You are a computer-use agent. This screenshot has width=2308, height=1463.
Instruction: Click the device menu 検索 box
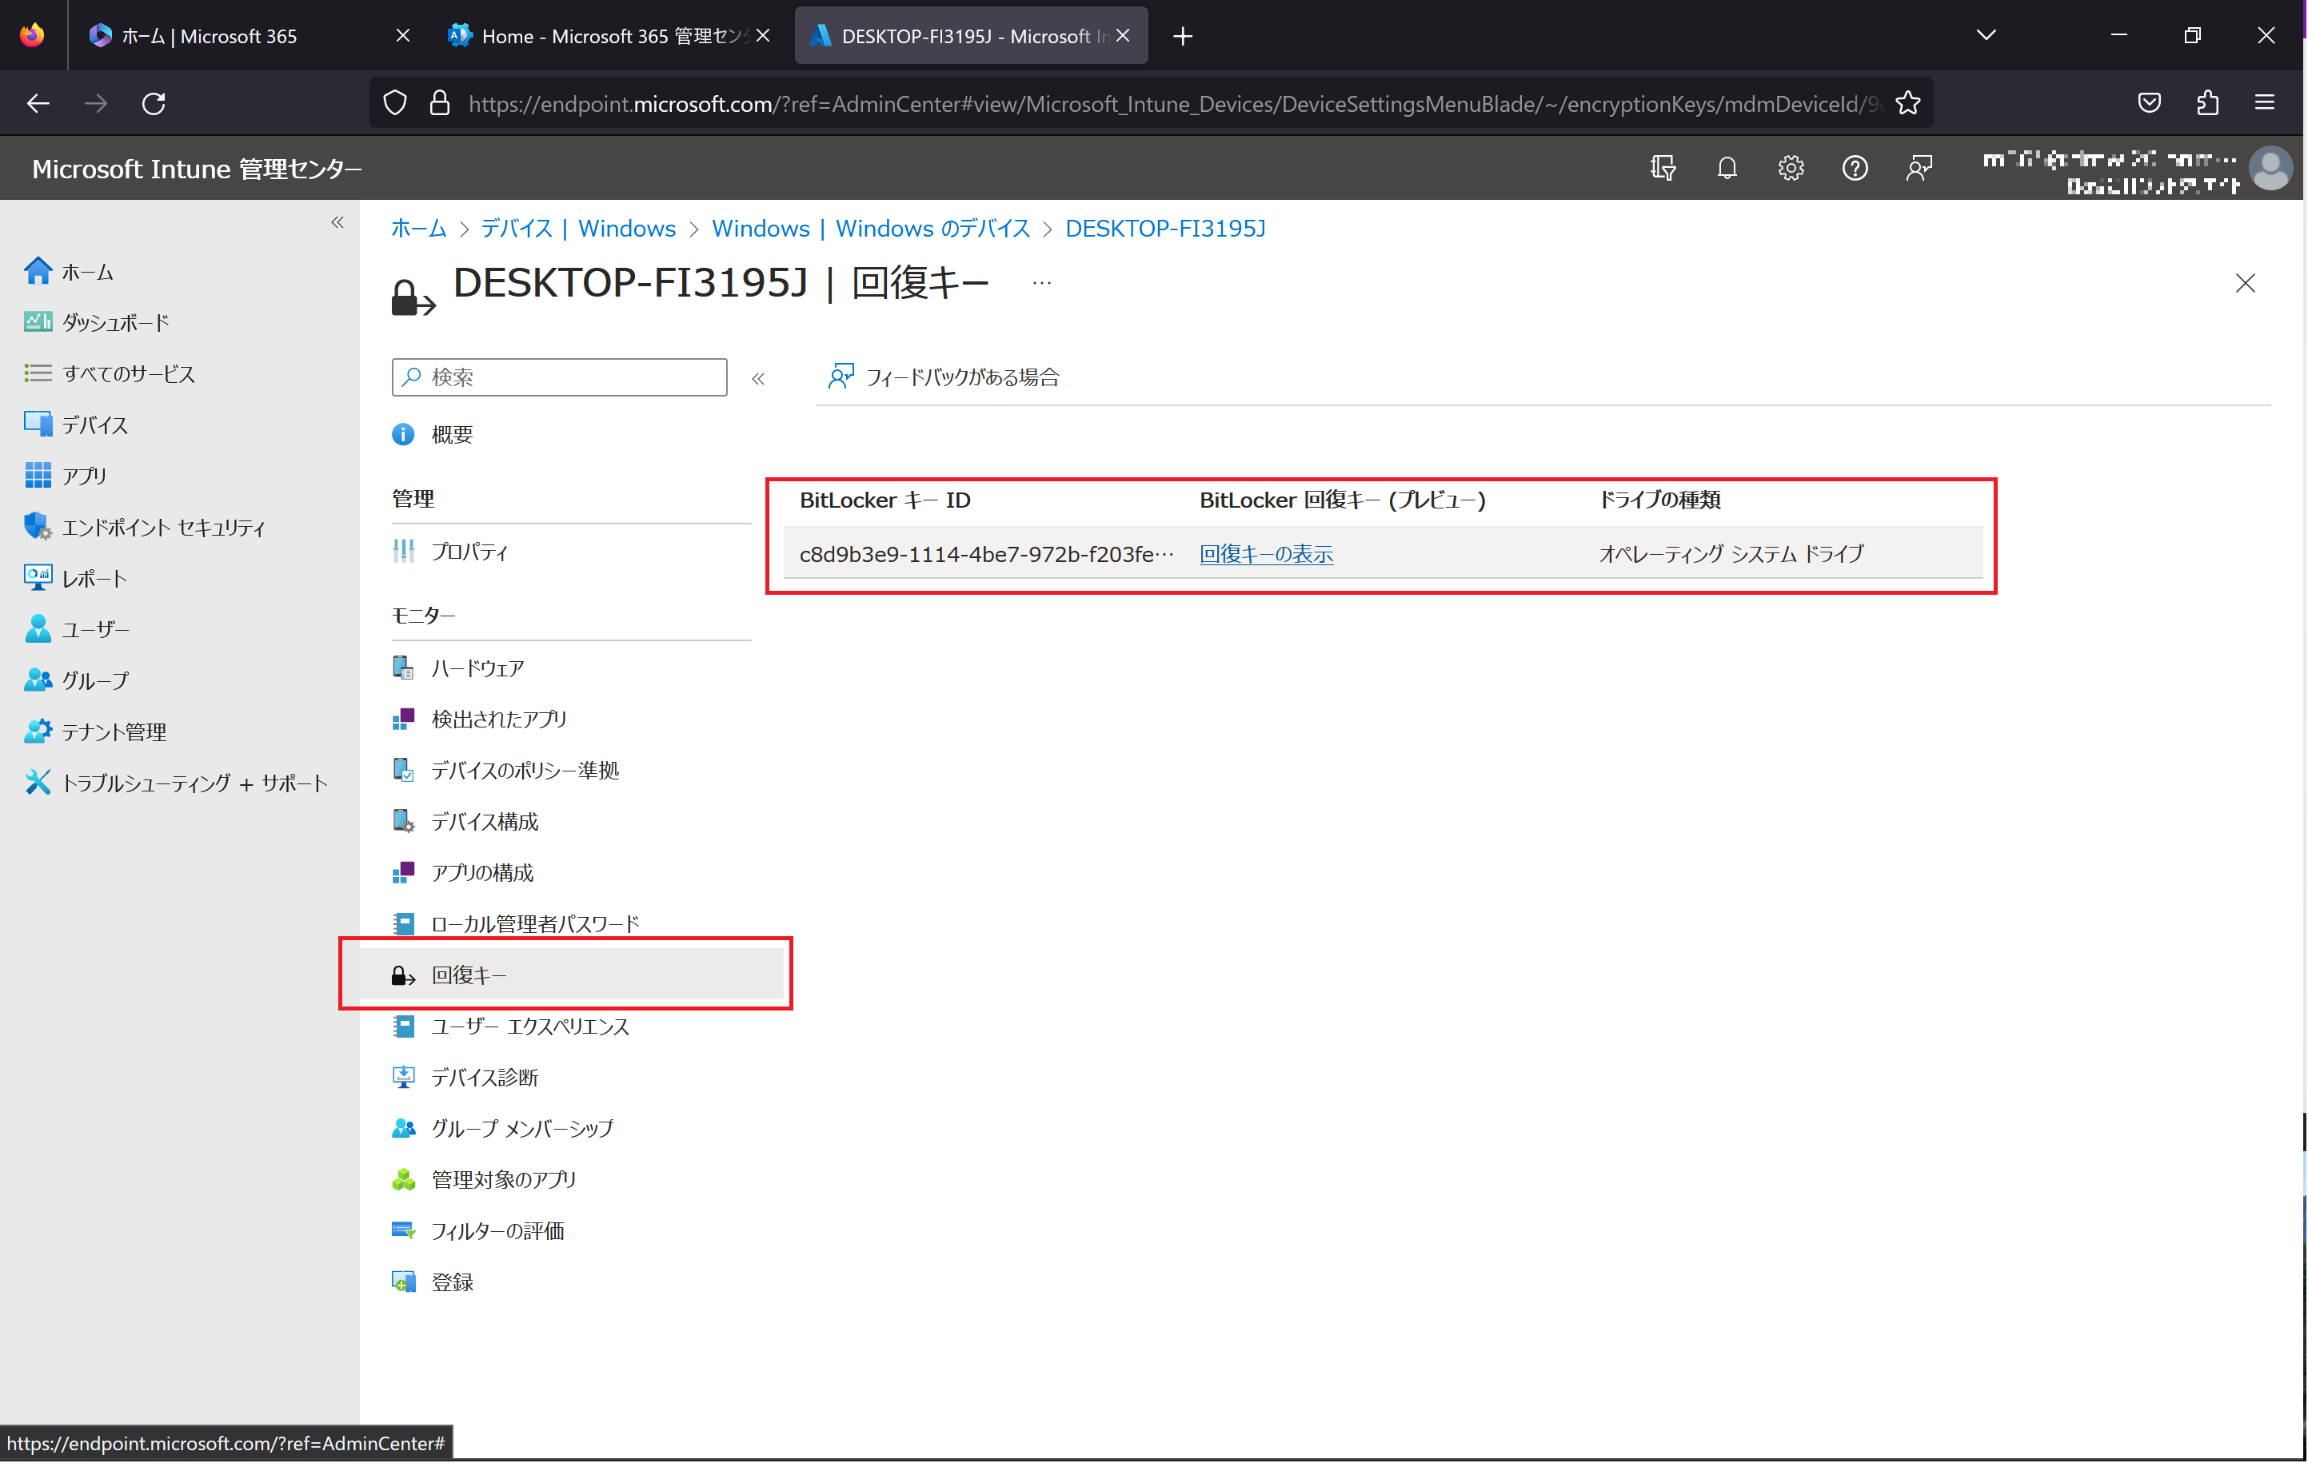click(559, 377)
